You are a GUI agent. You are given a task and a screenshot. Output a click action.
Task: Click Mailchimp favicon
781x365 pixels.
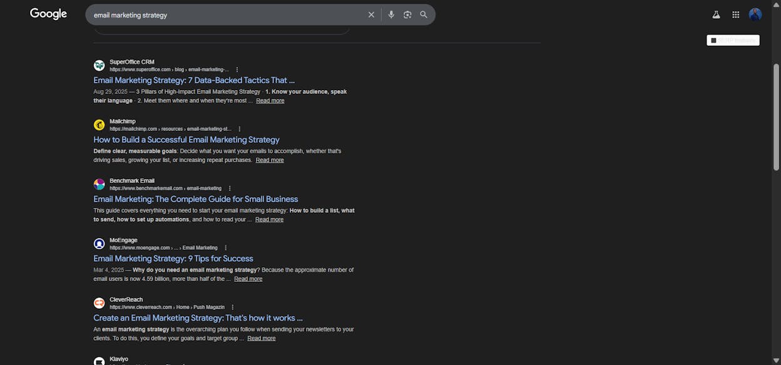(99, 125)
